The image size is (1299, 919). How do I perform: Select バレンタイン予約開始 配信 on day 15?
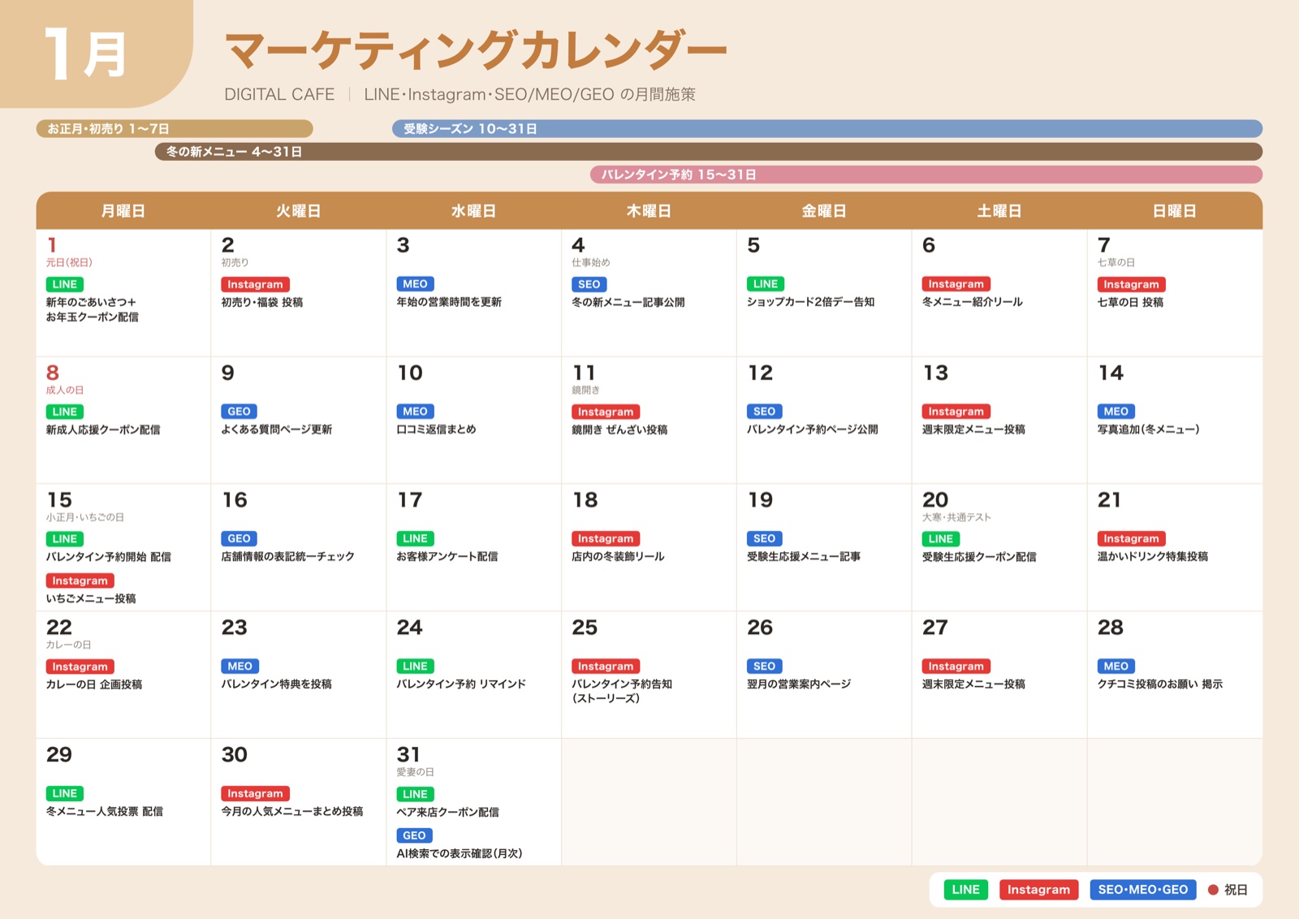108,557
